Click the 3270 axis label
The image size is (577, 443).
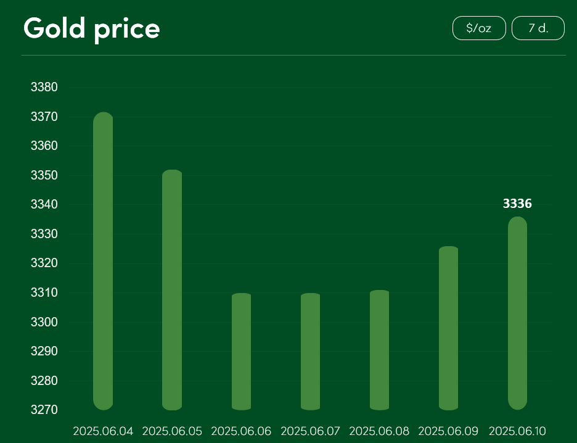44,410
